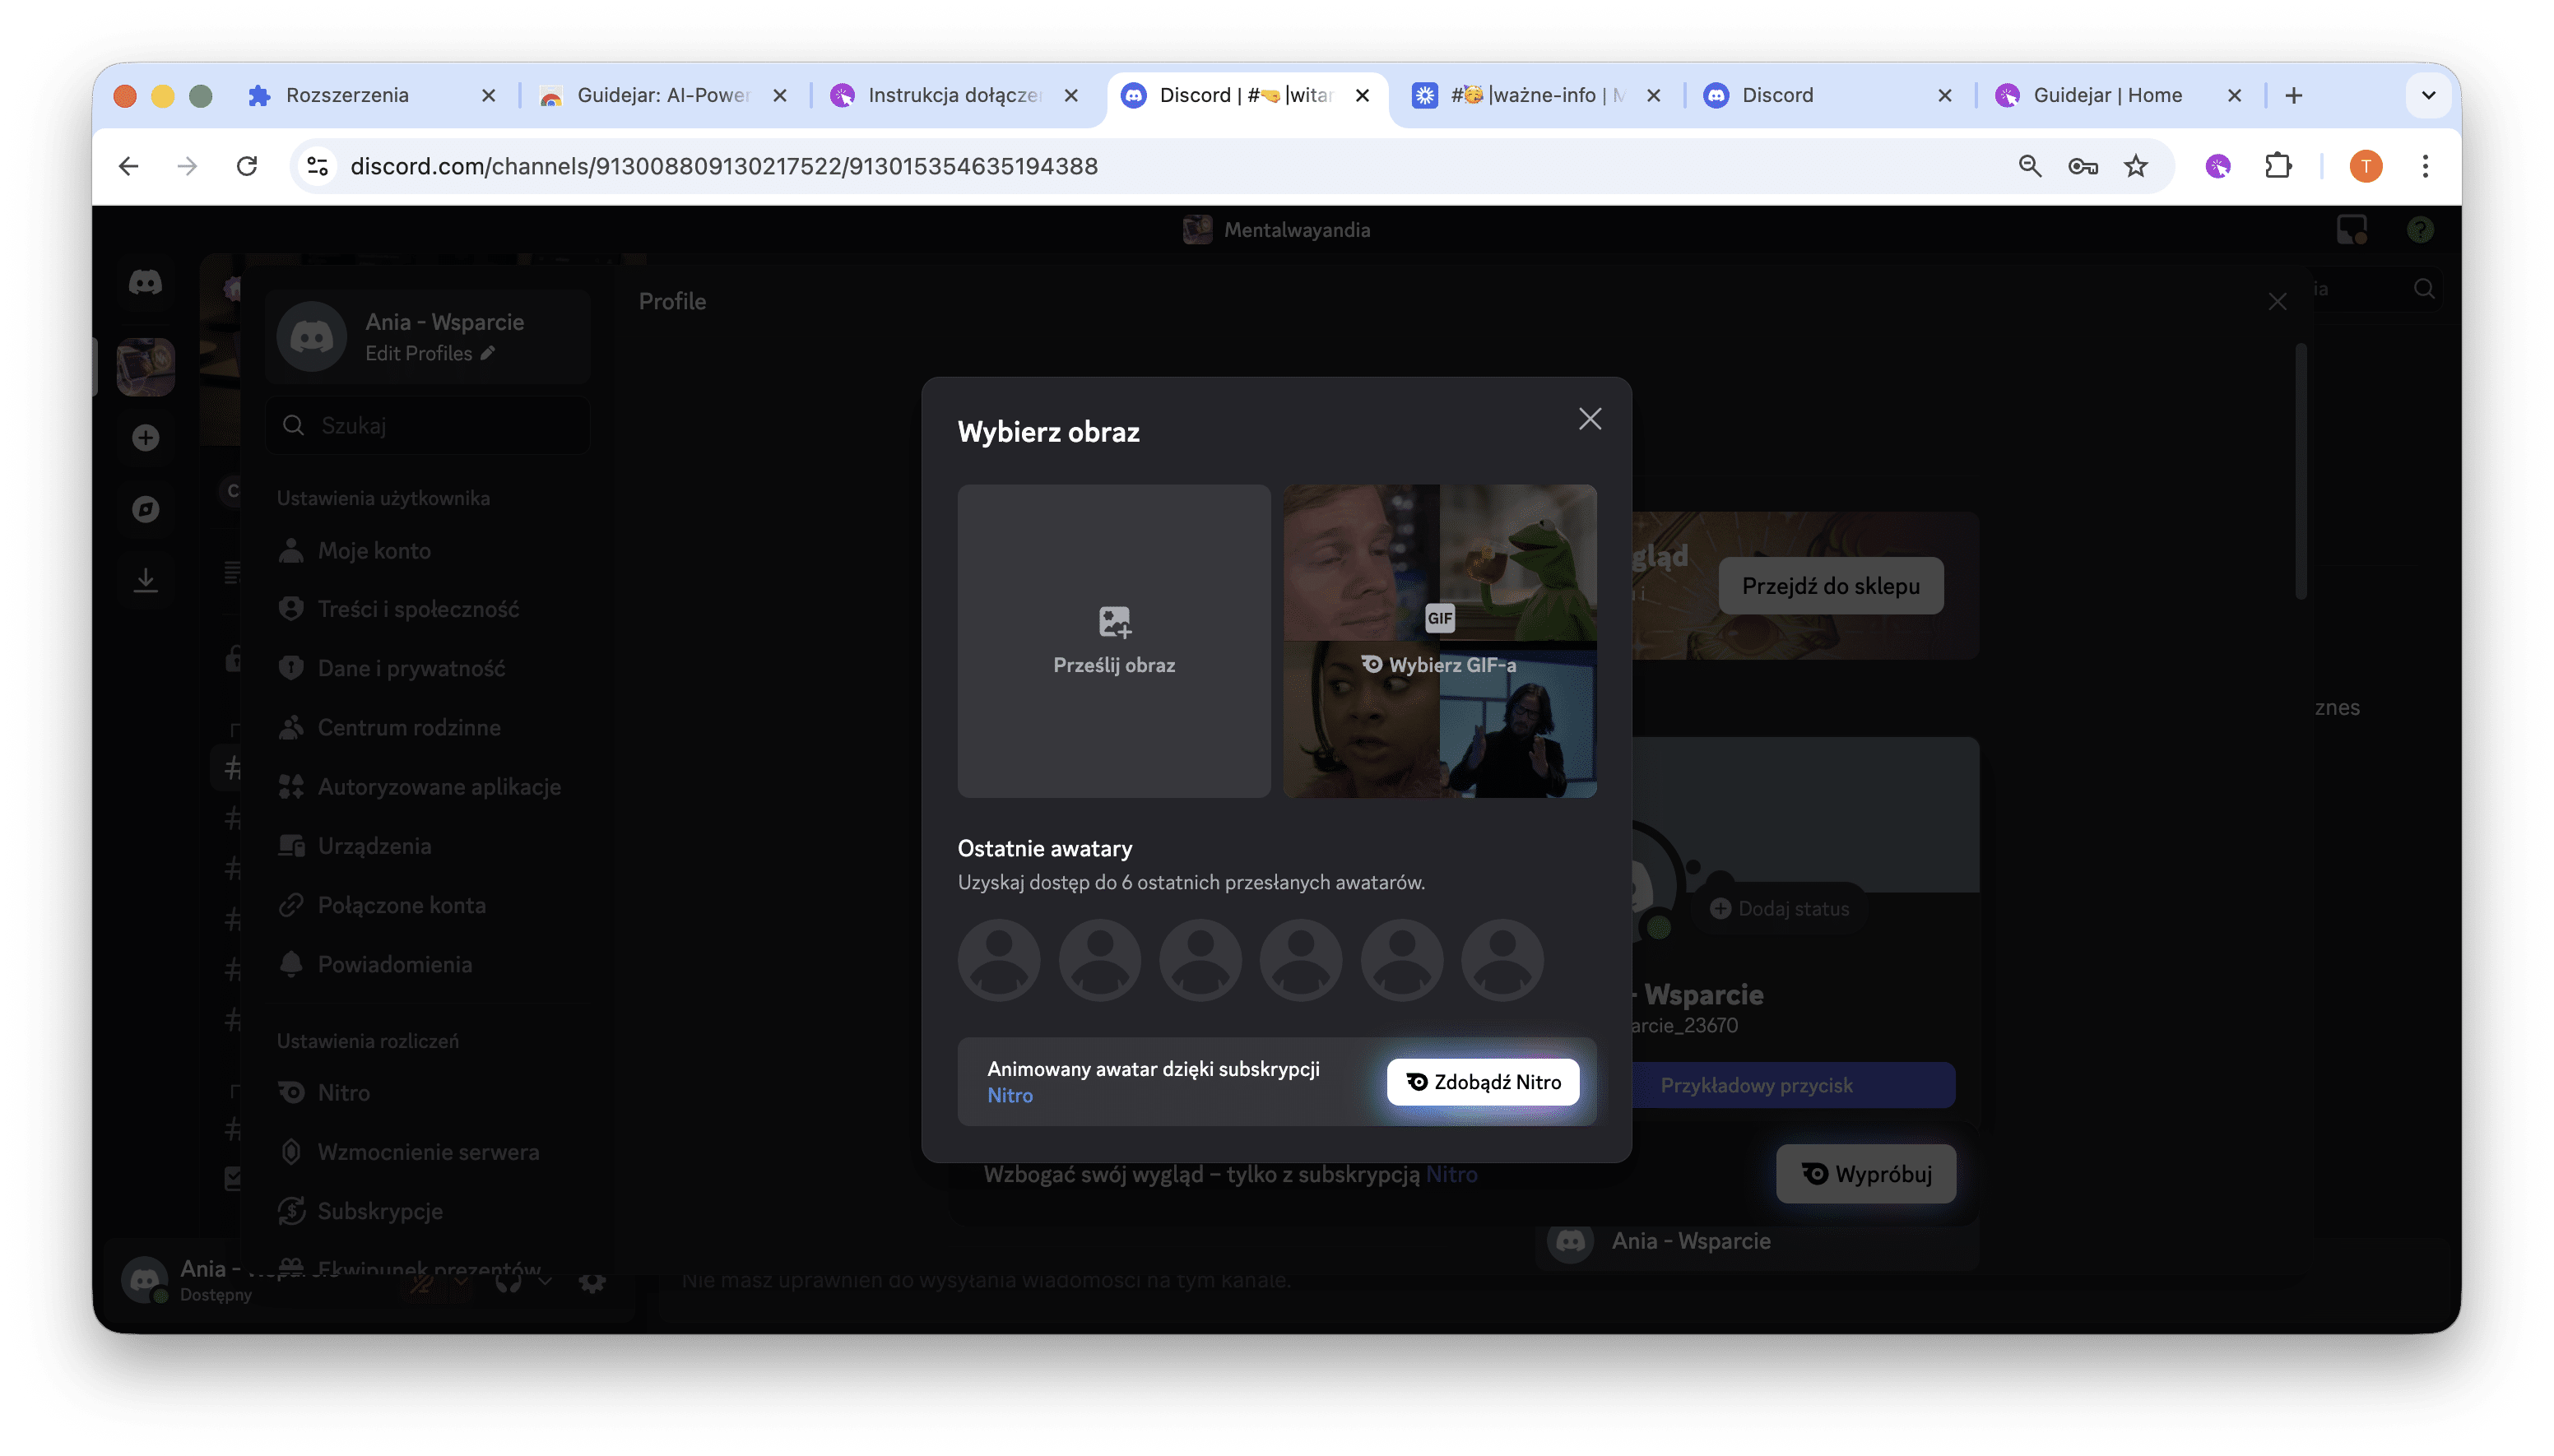Switch to the ważne-info tab
Viewport: 2554px width, 1456px height.
click(1536, 95)
